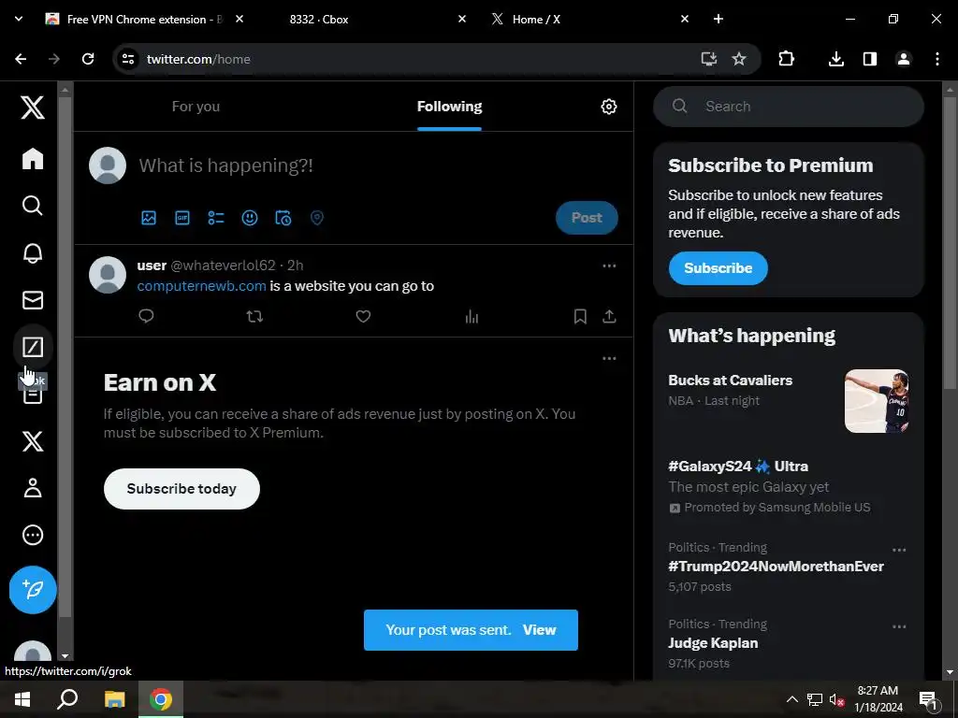Reply to whateverlol62's post
This screenshot has width=958, height=718.
click(x=146, y=316)
